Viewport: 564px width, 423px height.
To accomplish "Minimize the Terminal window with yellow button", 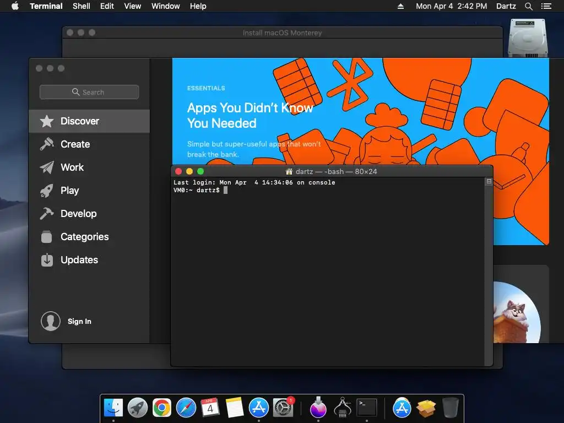I will (189, 172).
